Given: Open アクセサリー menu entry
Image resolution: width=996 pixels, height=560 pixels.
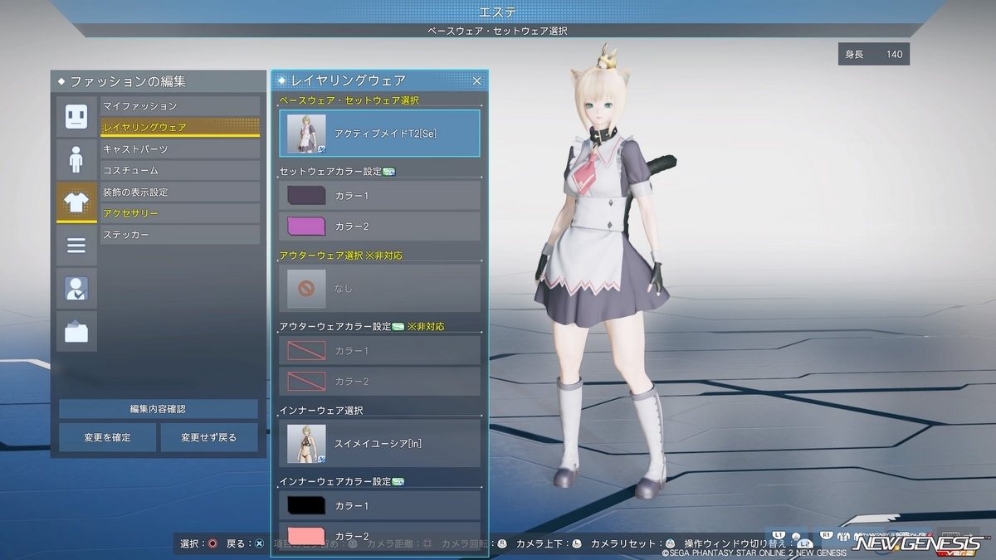Looking at the screenshot, I should pyautogui.click(x=180, y=214).
